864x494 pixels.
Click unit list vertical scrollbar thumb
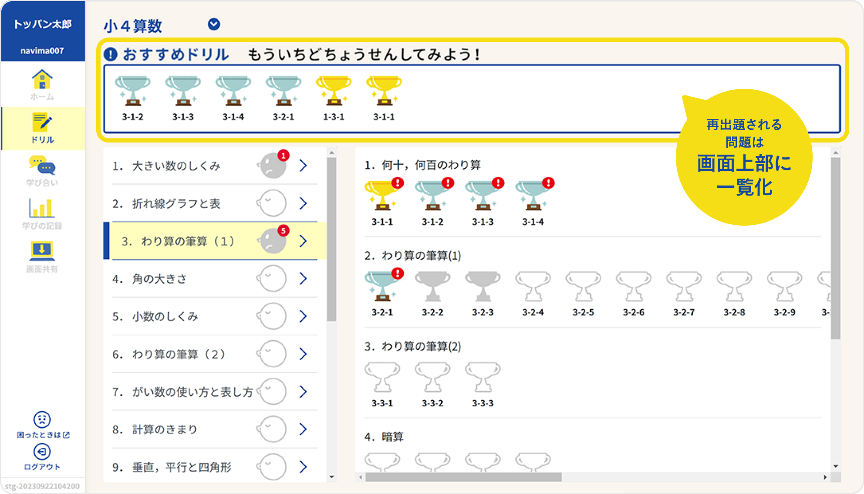coord(332,239)
